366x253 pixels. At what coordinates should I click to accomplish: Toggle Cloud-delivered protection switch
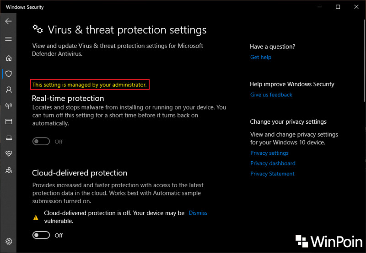(41, 235)
